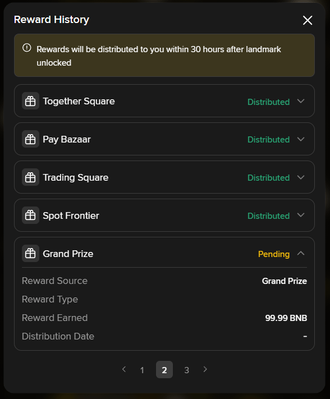The width and height of the screenshot is (330, 399).
Task: Expand the Trading Square chevron
Action: click(301, 177)
